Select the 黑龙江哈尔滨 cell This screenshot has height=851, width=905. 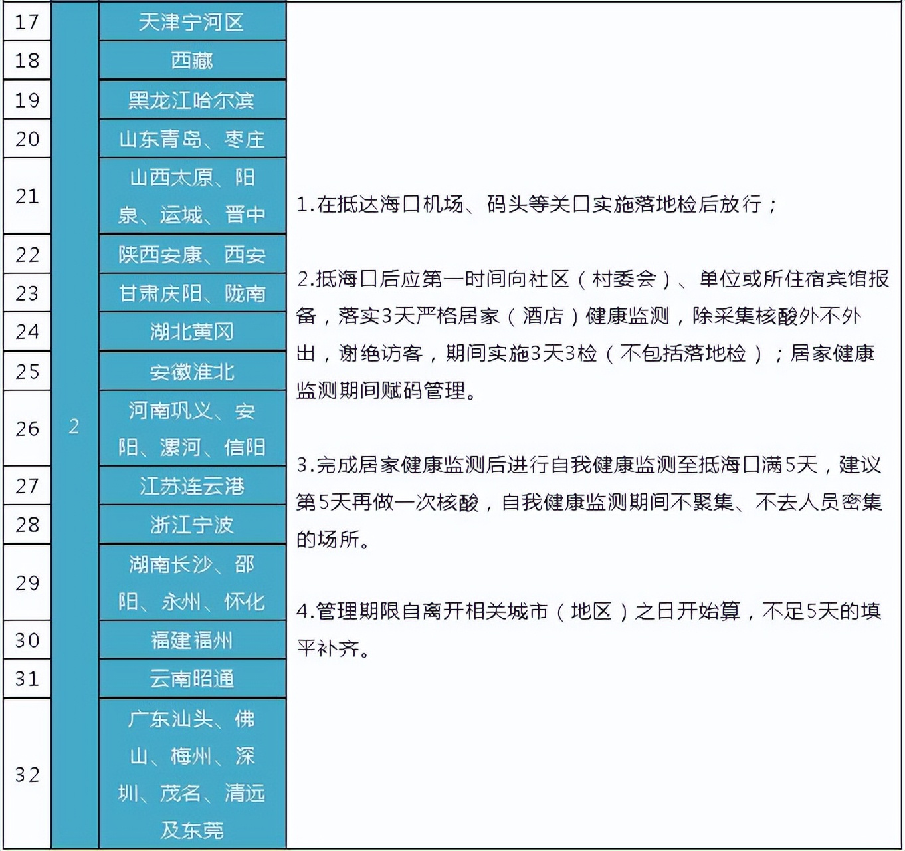coord(192,100)
